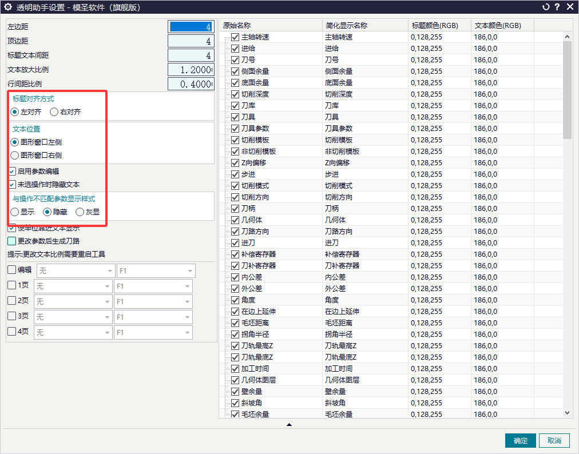Click the 行间距比例 input field
The width and height of the screenshot is (579, 454).
pos(191,84)
